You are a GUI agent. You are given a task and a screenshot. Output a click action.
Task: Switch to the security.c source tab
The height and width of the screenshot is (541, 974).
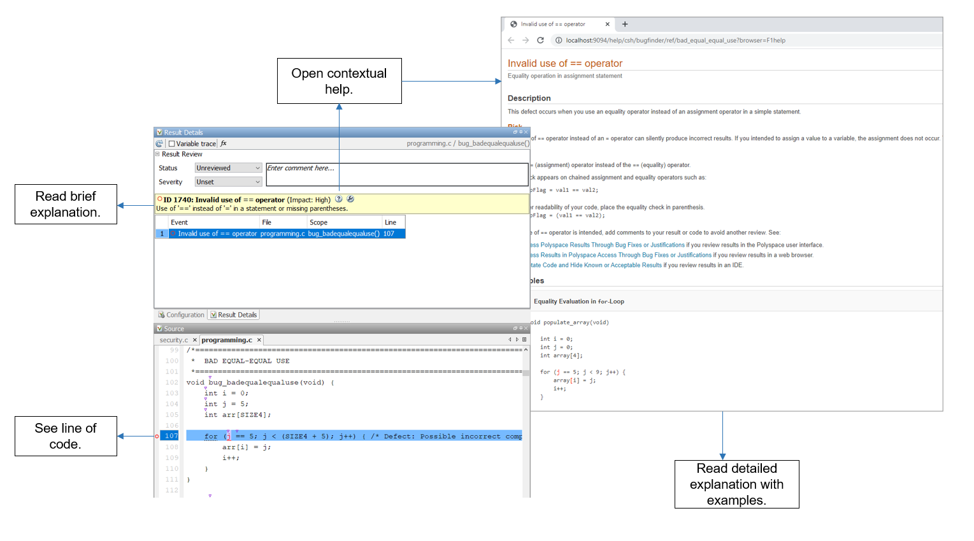pos(174,340)
